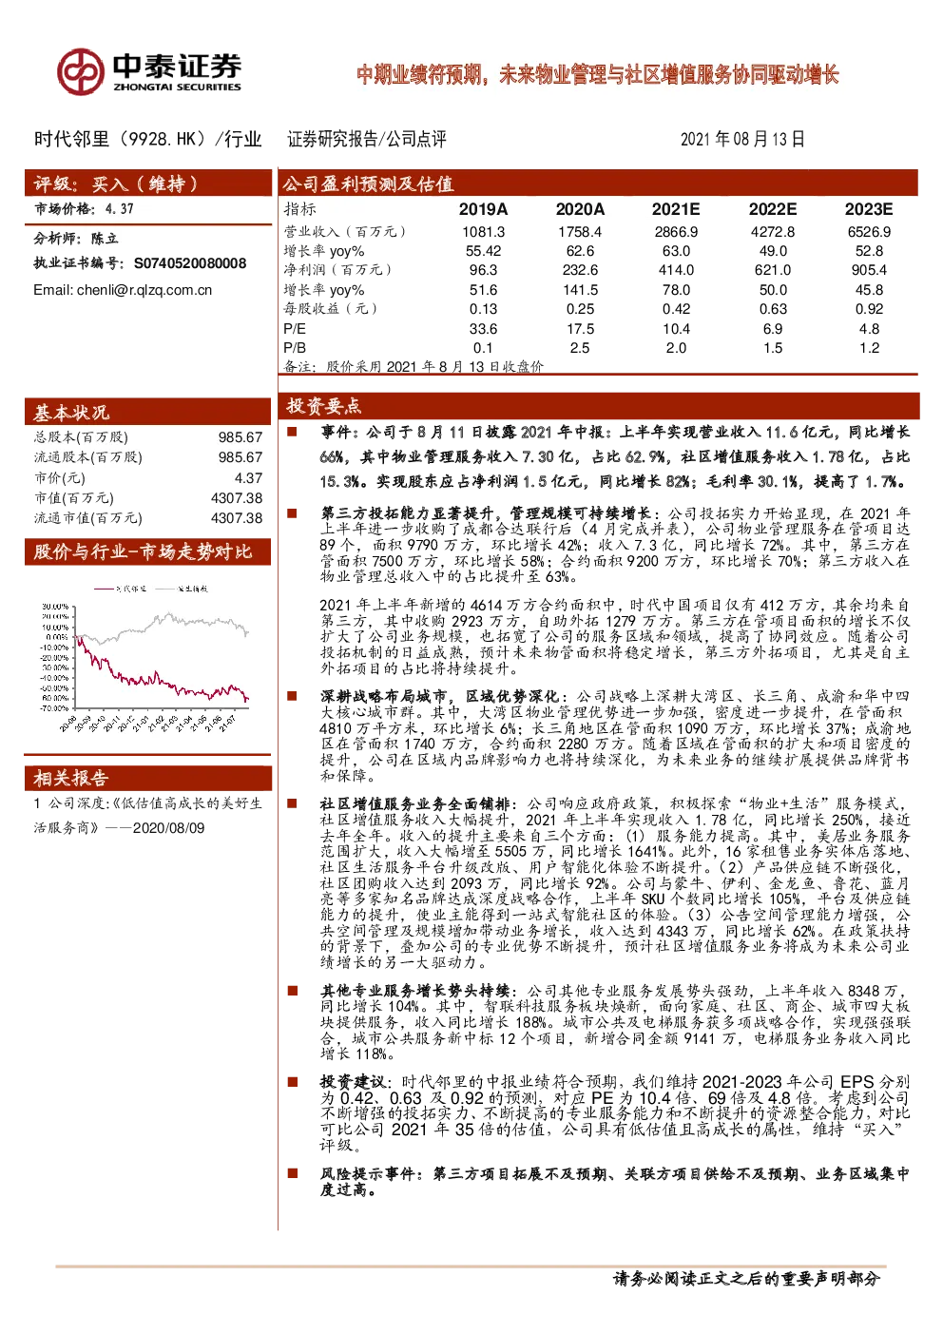Click the 2019A P/E value 33.6
Image resolution: width=943 pixels, height=1334 pixels.
(484, 329)
